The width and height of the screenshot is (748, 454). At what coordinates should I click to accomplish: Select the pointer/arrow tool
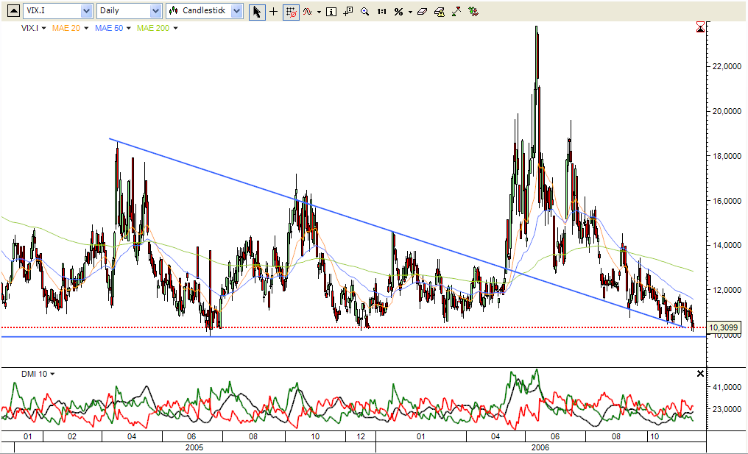click(x=257, y=11)
